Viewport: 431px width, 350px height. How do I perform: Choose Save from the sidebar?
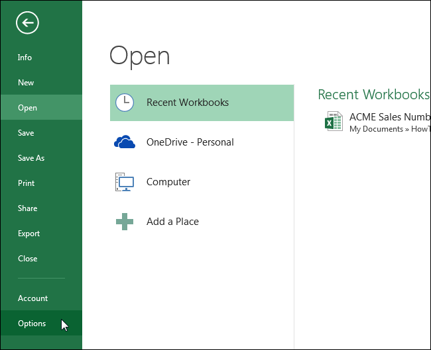click(26, 133)
